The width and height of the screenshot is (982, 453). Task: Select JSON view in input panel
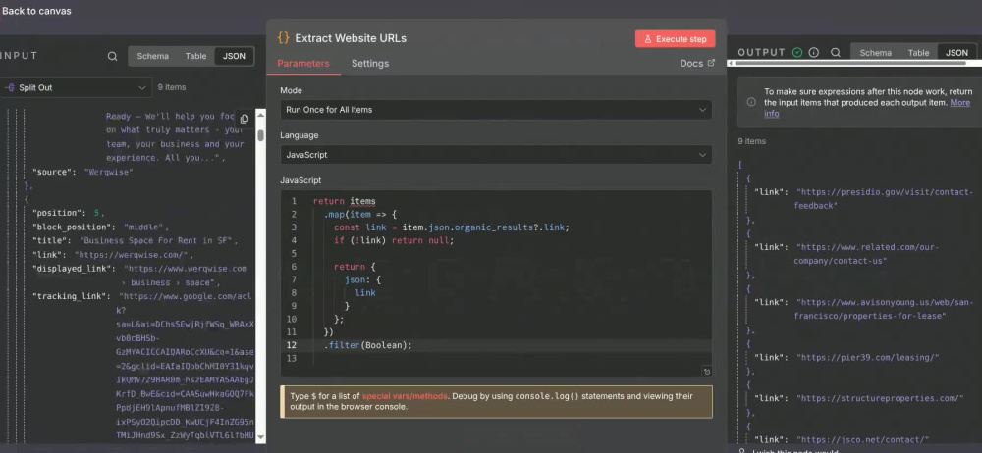pos(235,56)
